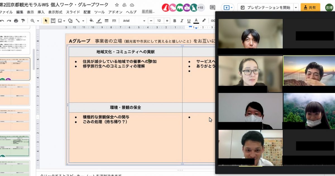Open the comment history icon

tap(212, 8)
